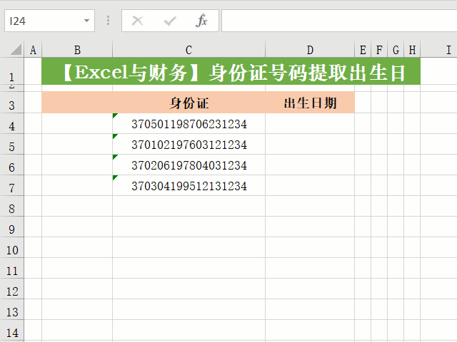Select row 3 header
Image resolution: width=457 pixels, height=342 pixels.
tap(11, 103)
